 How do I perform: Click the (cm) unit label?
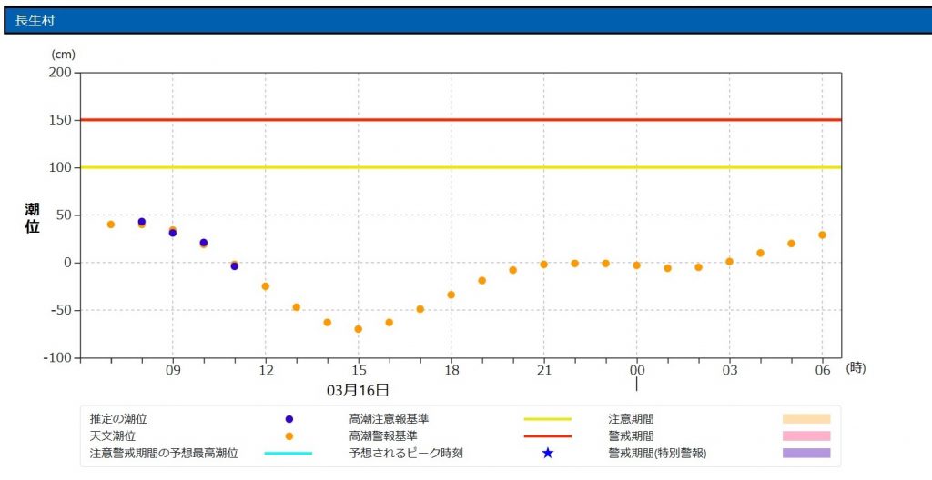click(x=63, y=54)
